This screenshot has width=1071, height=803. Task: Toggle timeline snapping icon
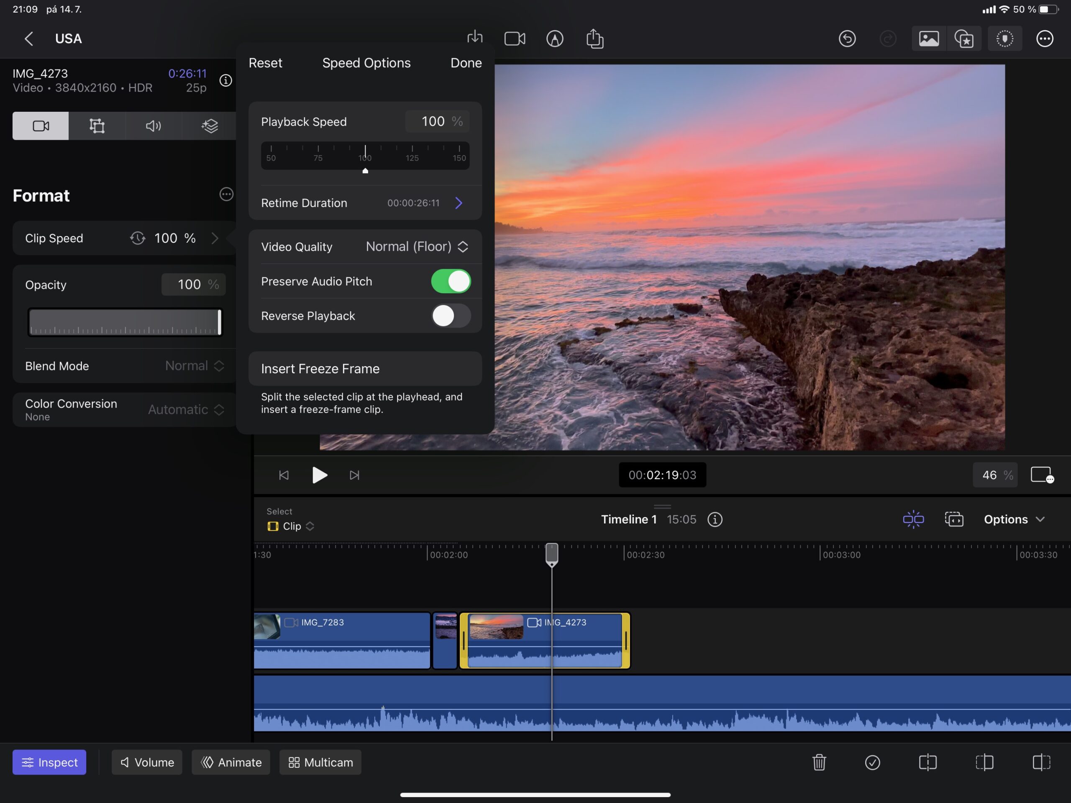[913, 519]
